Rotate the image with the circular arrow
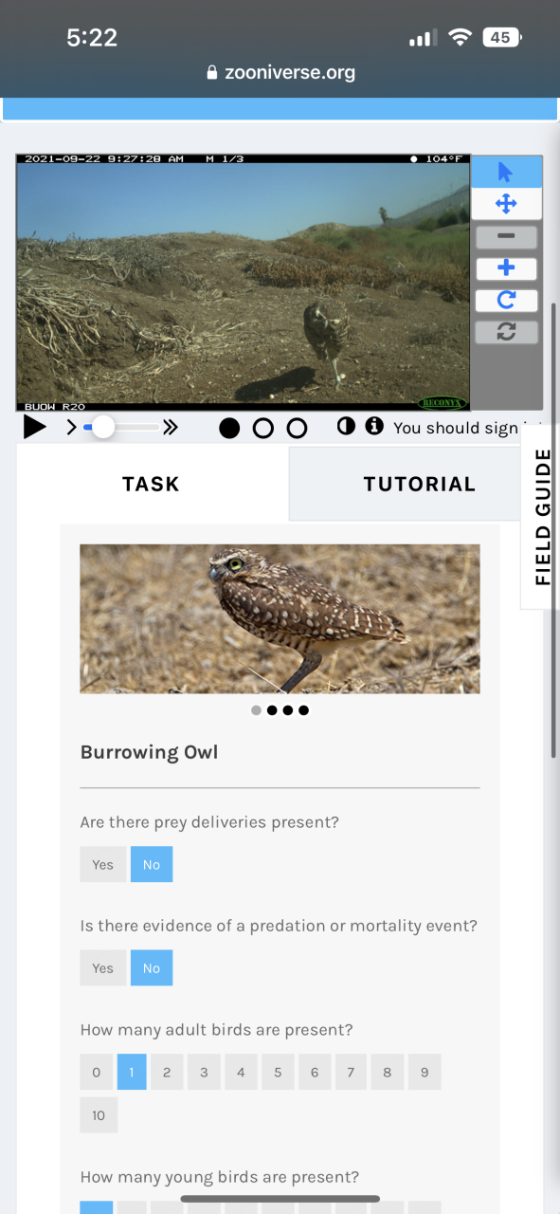This screenshot has height=1214, width=560. 506,301
